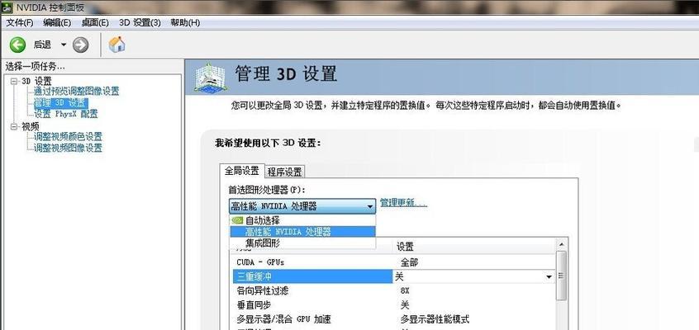Select the 垂直同步 setting row

tap(394, 305)
